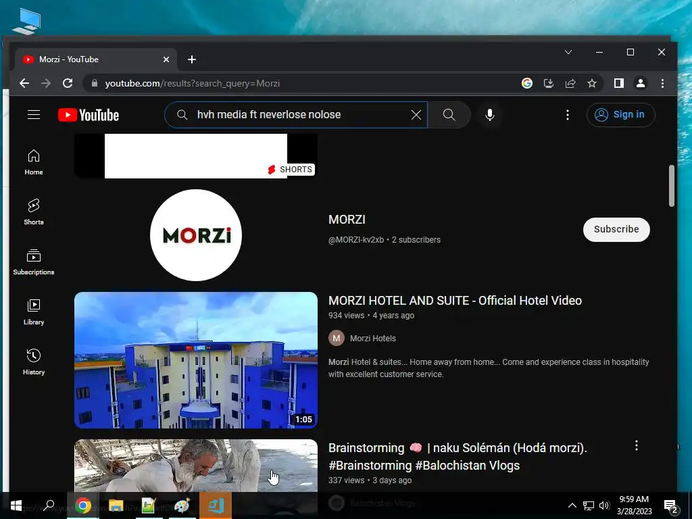Open YouTube settings three-dot menu
The width and height of the screenshot is (692, 519).
coord(568,115)
